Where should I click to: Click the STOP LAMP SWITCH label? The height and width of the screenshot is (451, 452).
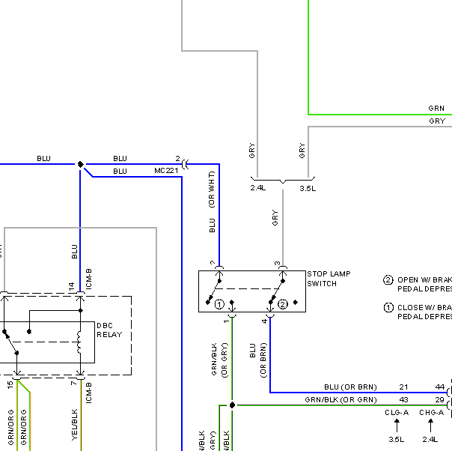pos(329,279)
